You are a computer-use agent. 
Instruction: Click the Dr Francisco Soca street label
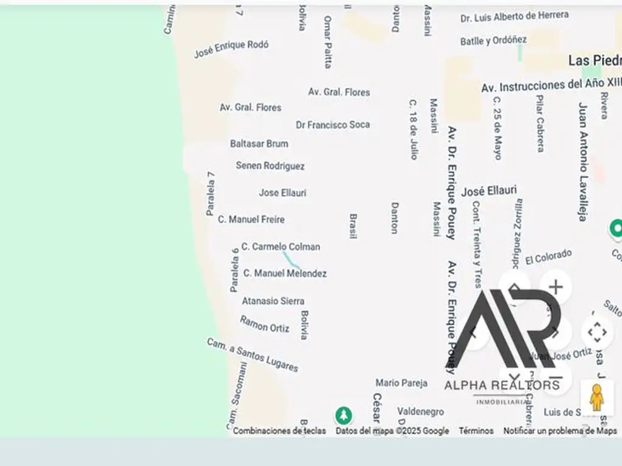coord(333,125)
